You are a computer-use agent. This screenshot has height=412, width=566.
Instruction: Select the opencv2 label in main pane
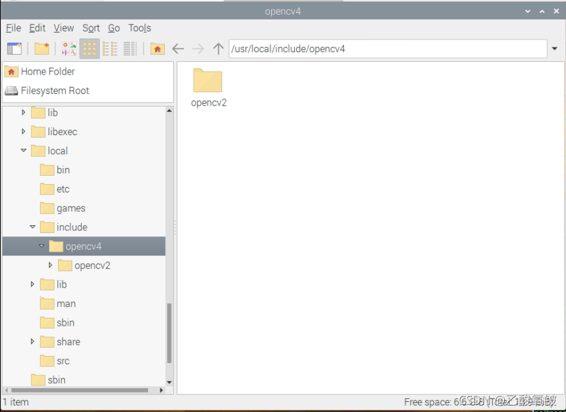209,103
